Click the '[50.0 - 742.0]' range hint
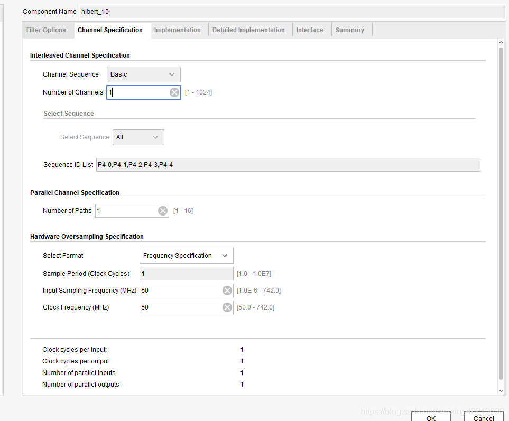 click(255, 307)
